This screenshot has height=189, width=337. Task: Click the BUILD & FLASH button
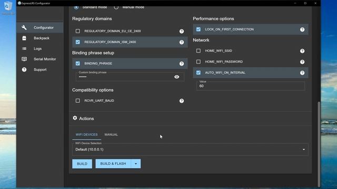point(113,164)
